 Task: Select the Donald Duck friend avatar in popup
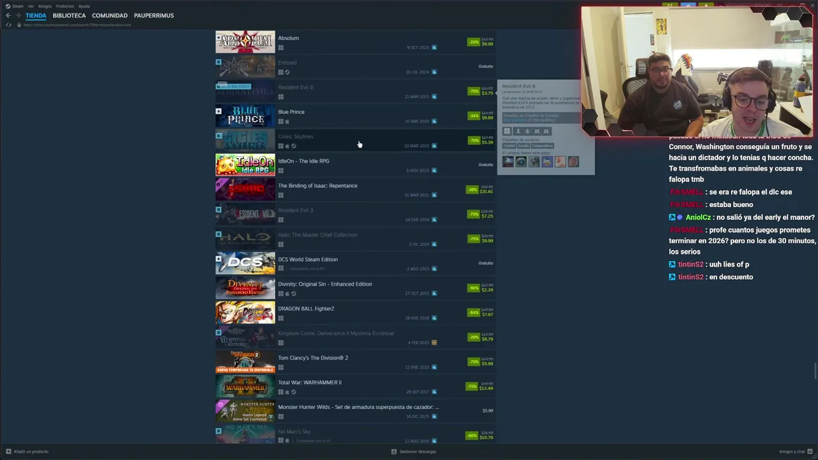tap(547, 162)
